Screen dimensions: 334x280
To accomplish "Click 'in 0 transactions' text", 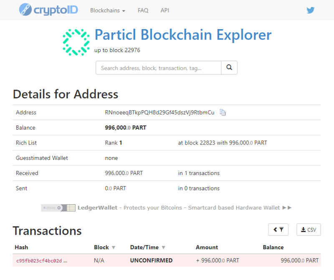I will (199, 188).
